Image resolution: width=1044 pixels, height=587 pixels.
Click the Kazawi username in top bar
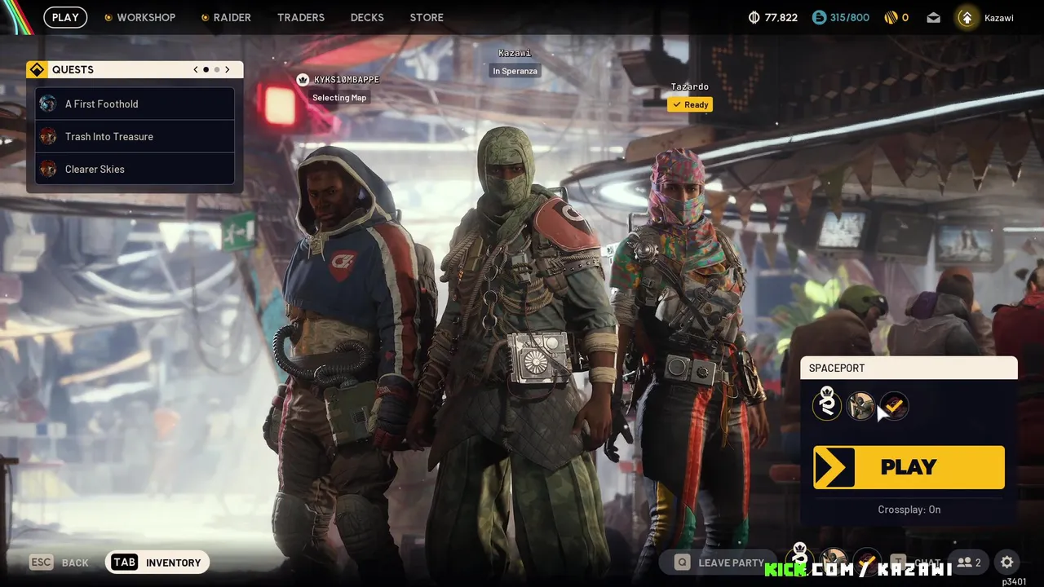pos(999,17)
